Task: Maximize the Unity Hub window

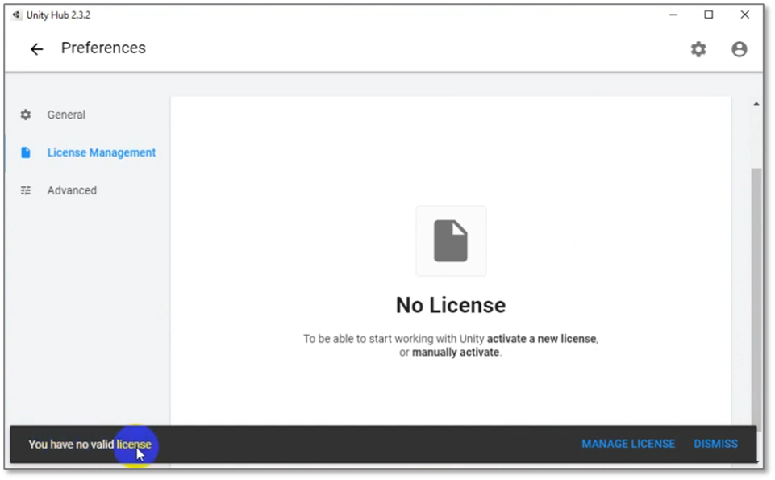Action: coord(709,15)
